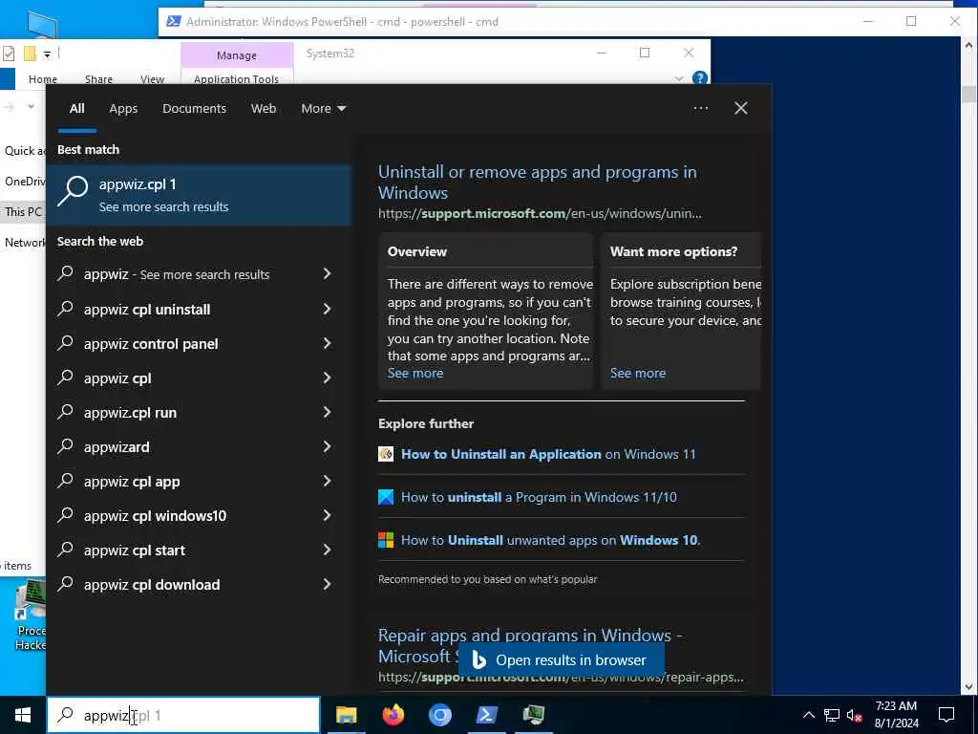
Task: Expand arrow for 'appwiz cpl' suggestion
Action: click(327, 378)
